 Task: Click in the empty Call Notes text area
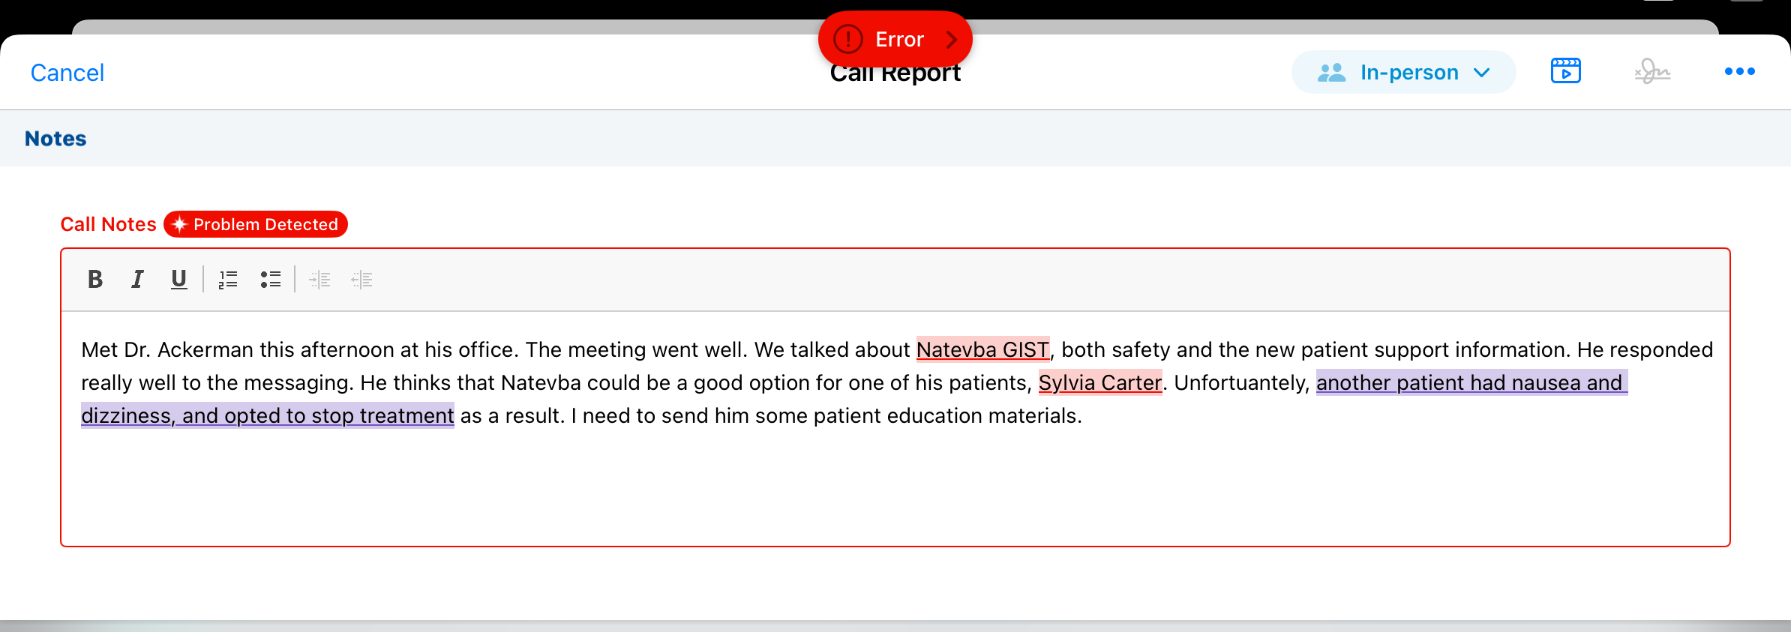(x=892, y=487)
